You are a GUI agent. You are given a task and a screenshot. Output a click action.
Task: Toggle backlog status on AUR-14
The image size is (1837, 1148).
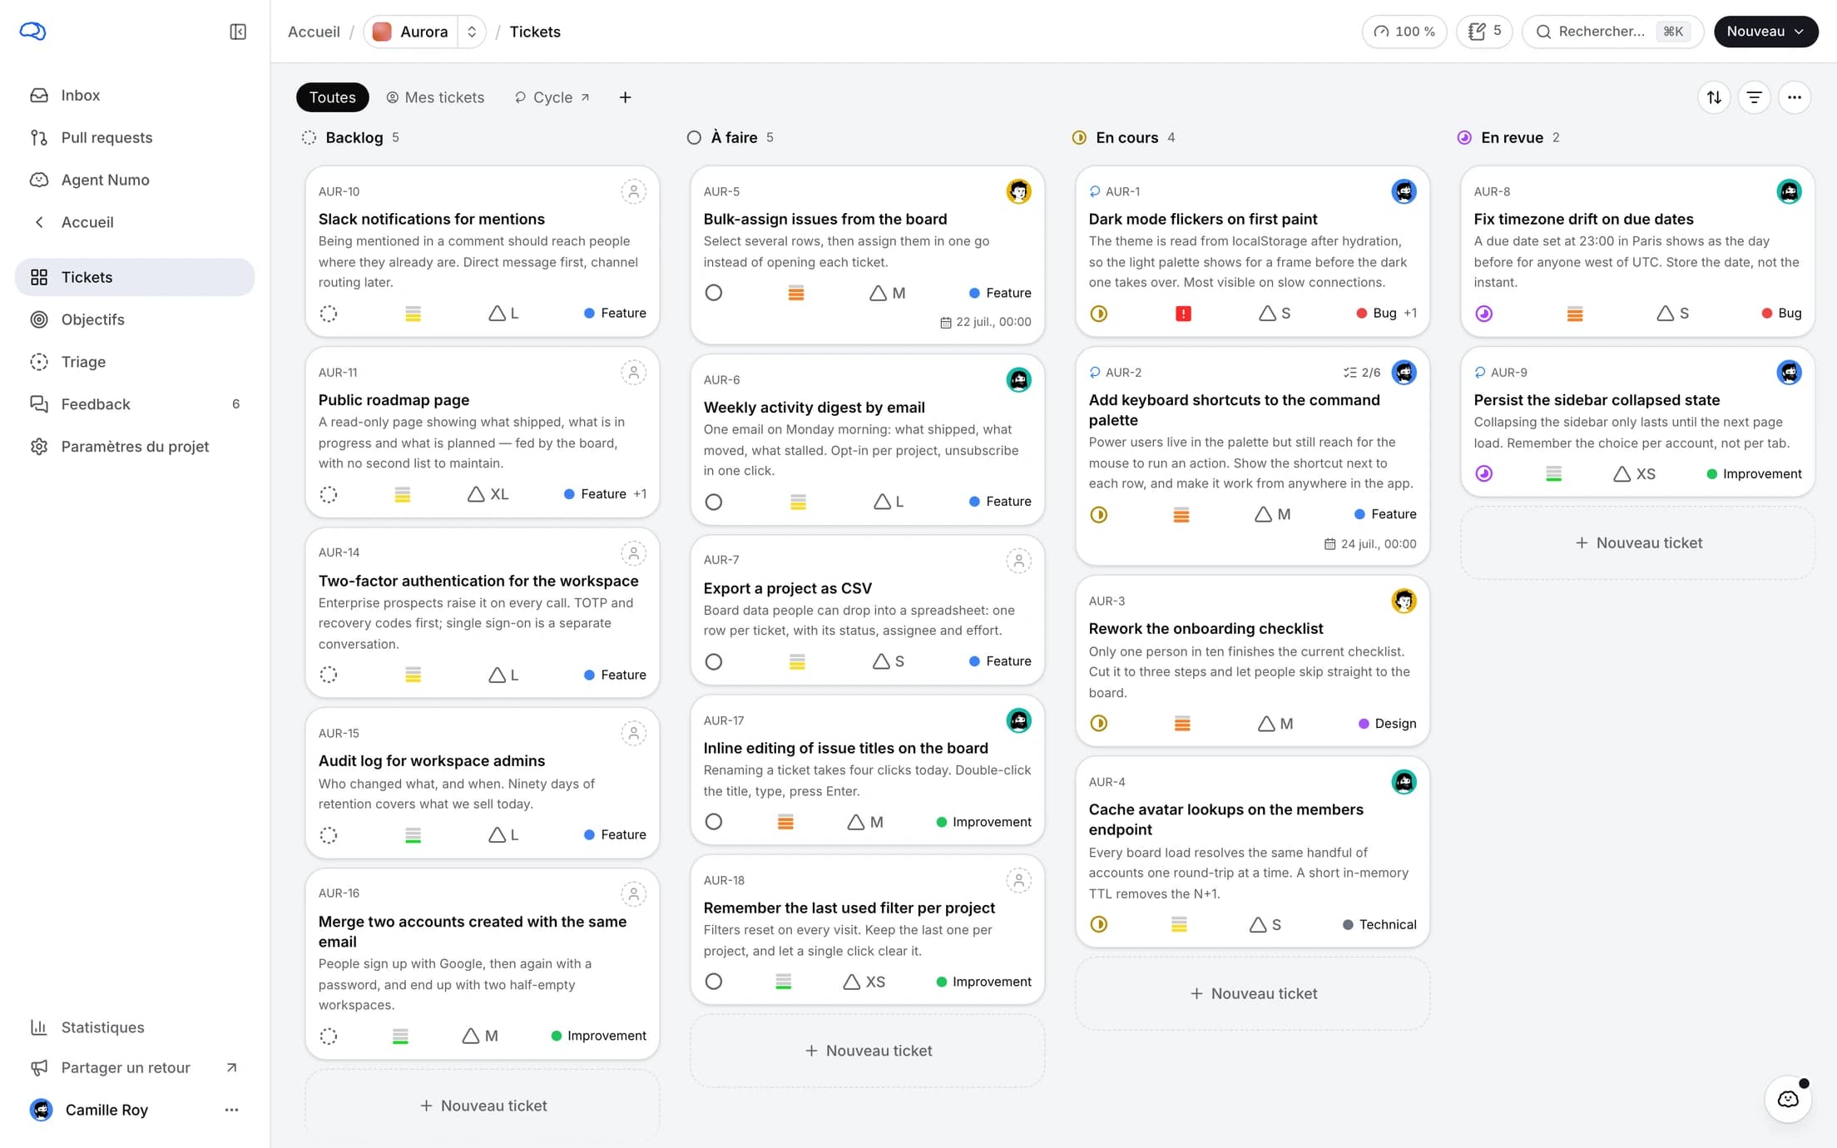[329, 675]
